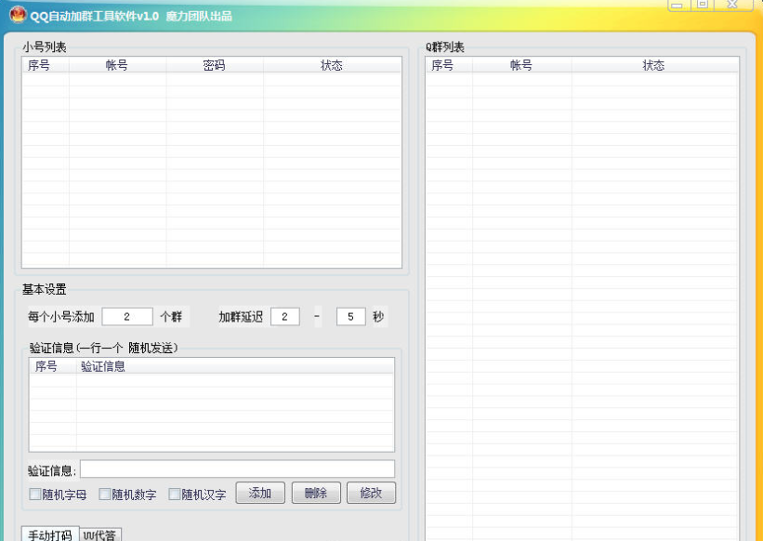Image resolution: width=763 pixels, height=541 pixels.
Task: Select the minimum 加群延迟 field showing 2
Action: tap(284, 317)
